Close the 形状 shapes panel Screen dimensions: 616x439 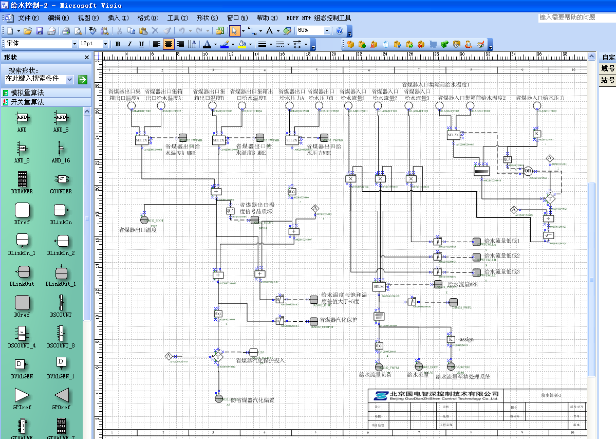point(87,58)
